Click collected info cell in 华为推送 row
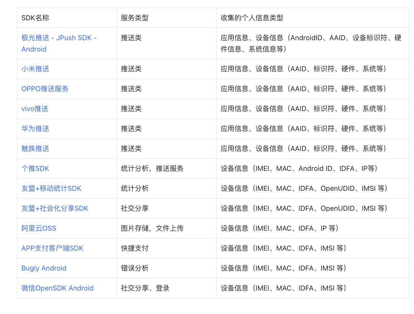The image size is (414, 314). pyautogui.click(x=312, y=128)
